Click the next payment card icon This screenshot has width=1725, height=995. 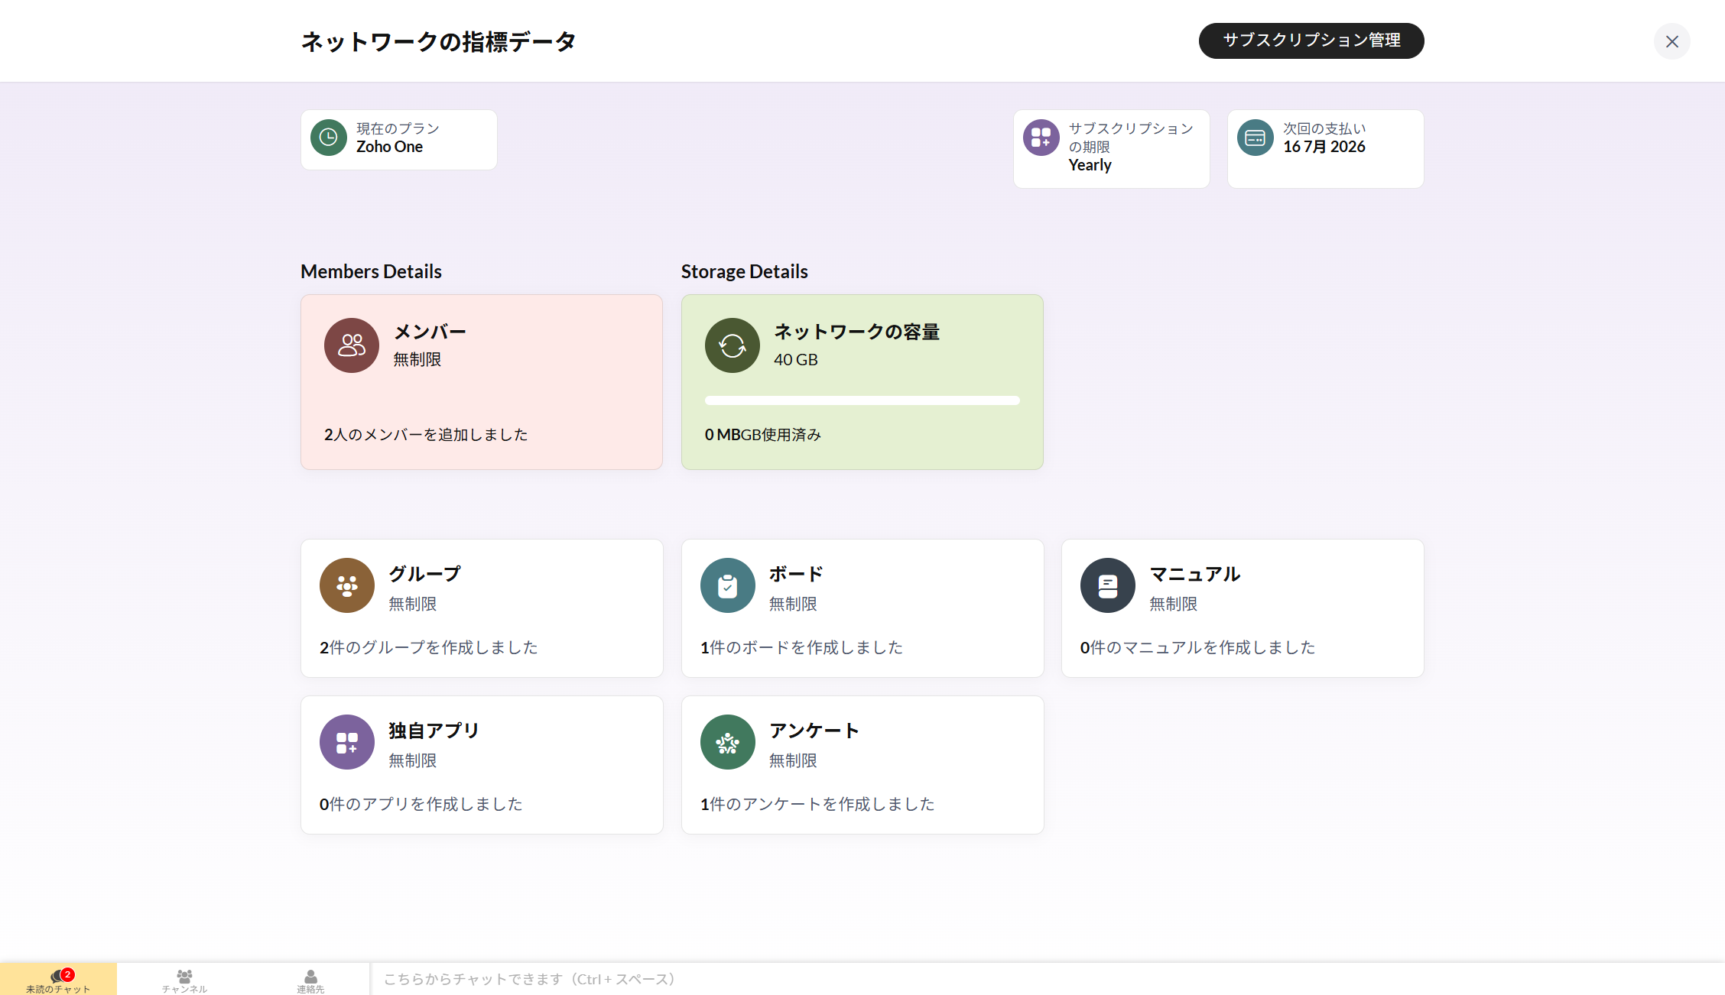coord(1255,138)
